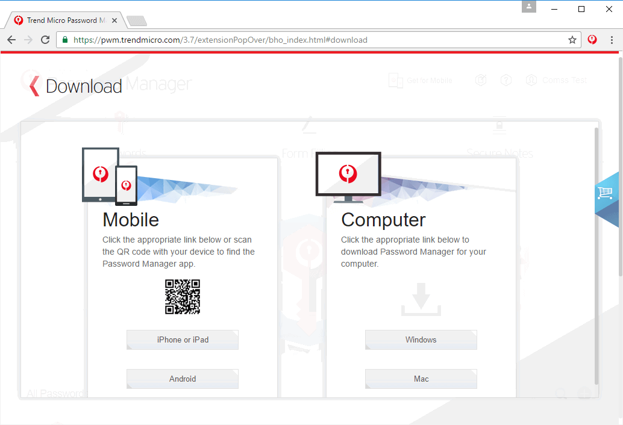
Task: Click the Android download button
Action: pyautogui.click(x=183, y=379)
